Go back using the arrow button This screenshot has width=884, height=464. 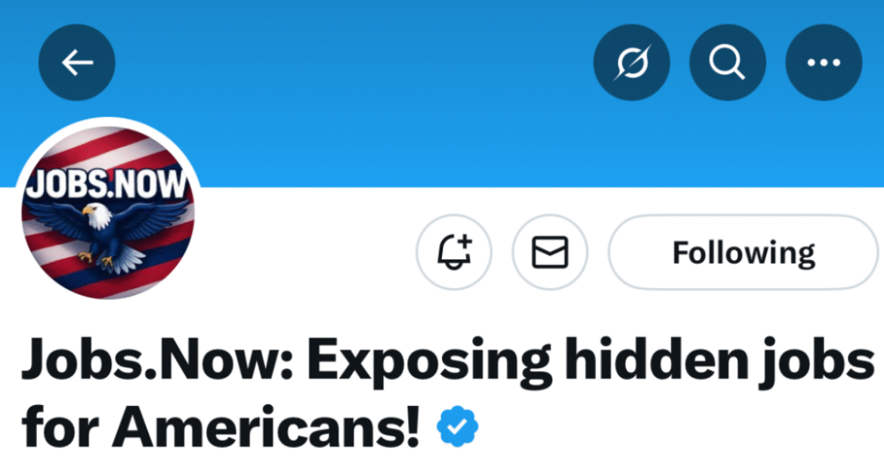(77, 63)
